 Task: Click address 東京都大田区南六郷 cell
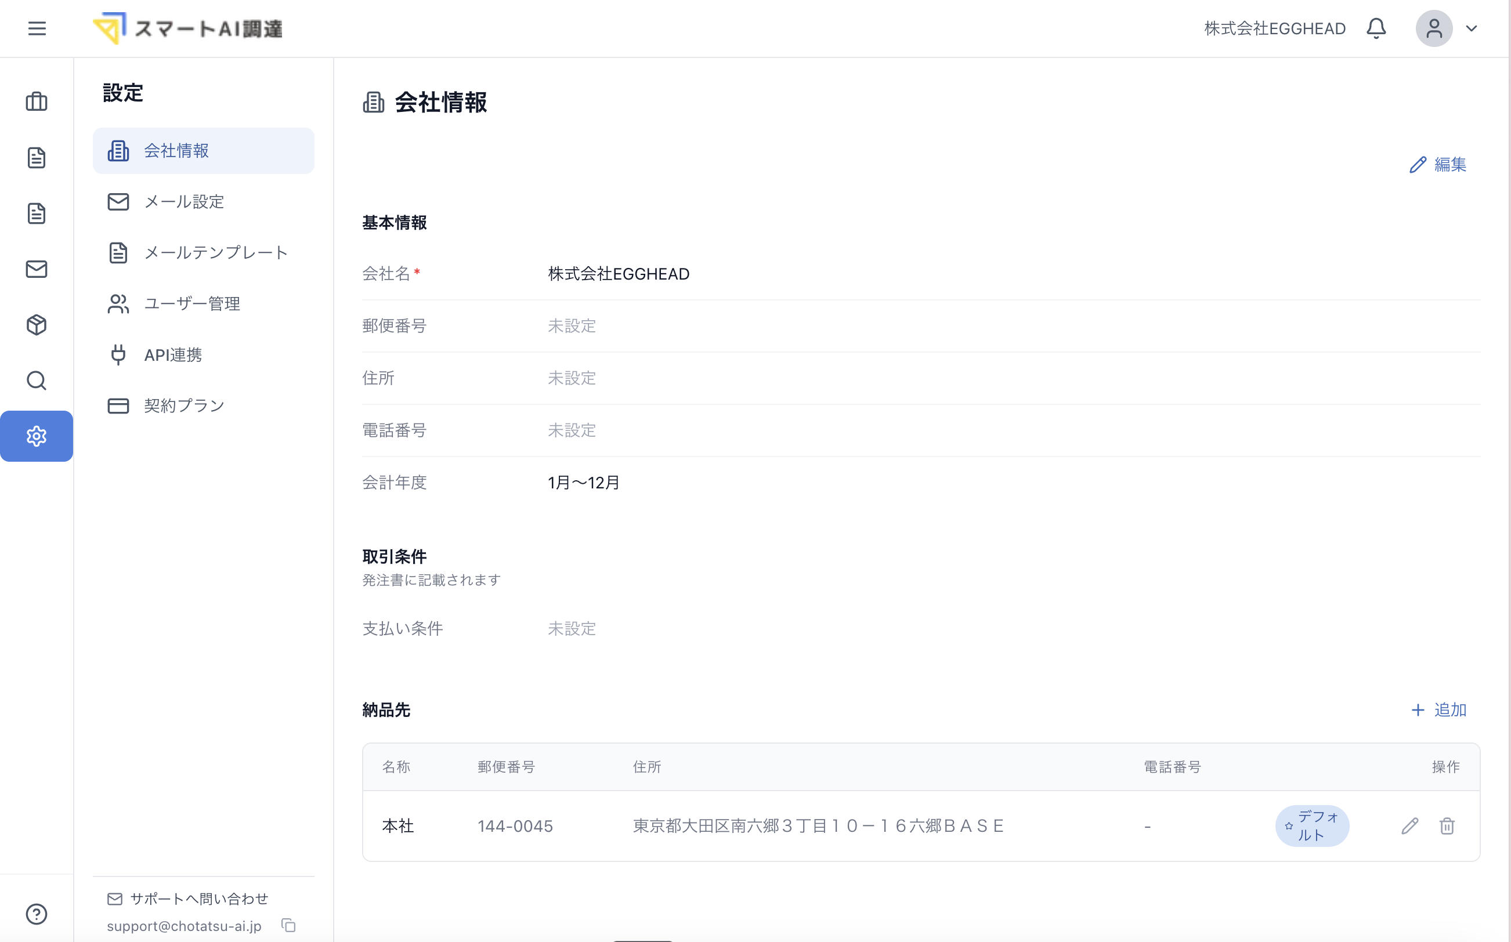(x=819, y=826)
